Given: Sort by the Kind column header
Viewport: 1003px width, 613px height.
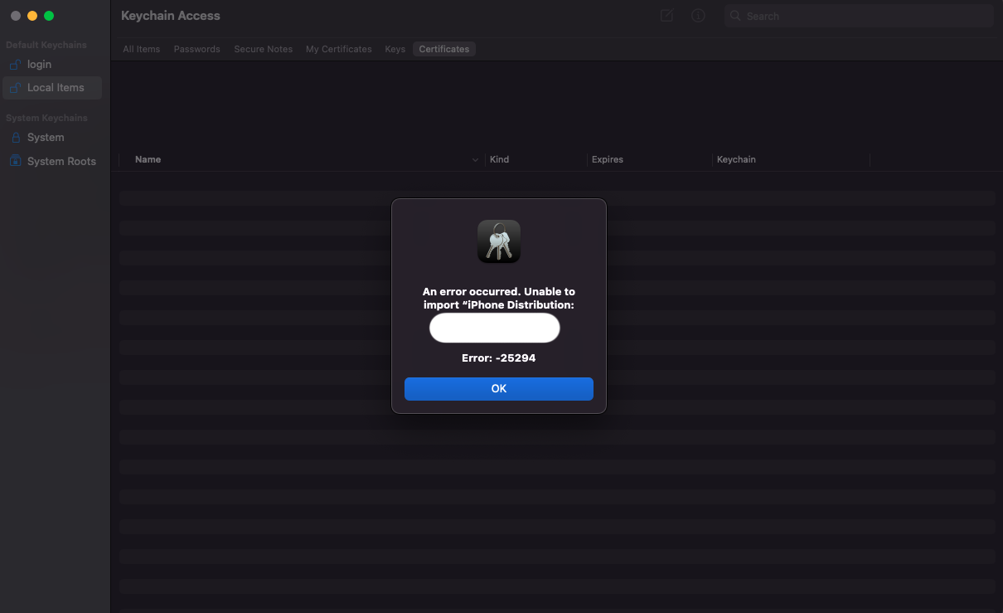Looking at the screenshot, I should pos(499,159).
